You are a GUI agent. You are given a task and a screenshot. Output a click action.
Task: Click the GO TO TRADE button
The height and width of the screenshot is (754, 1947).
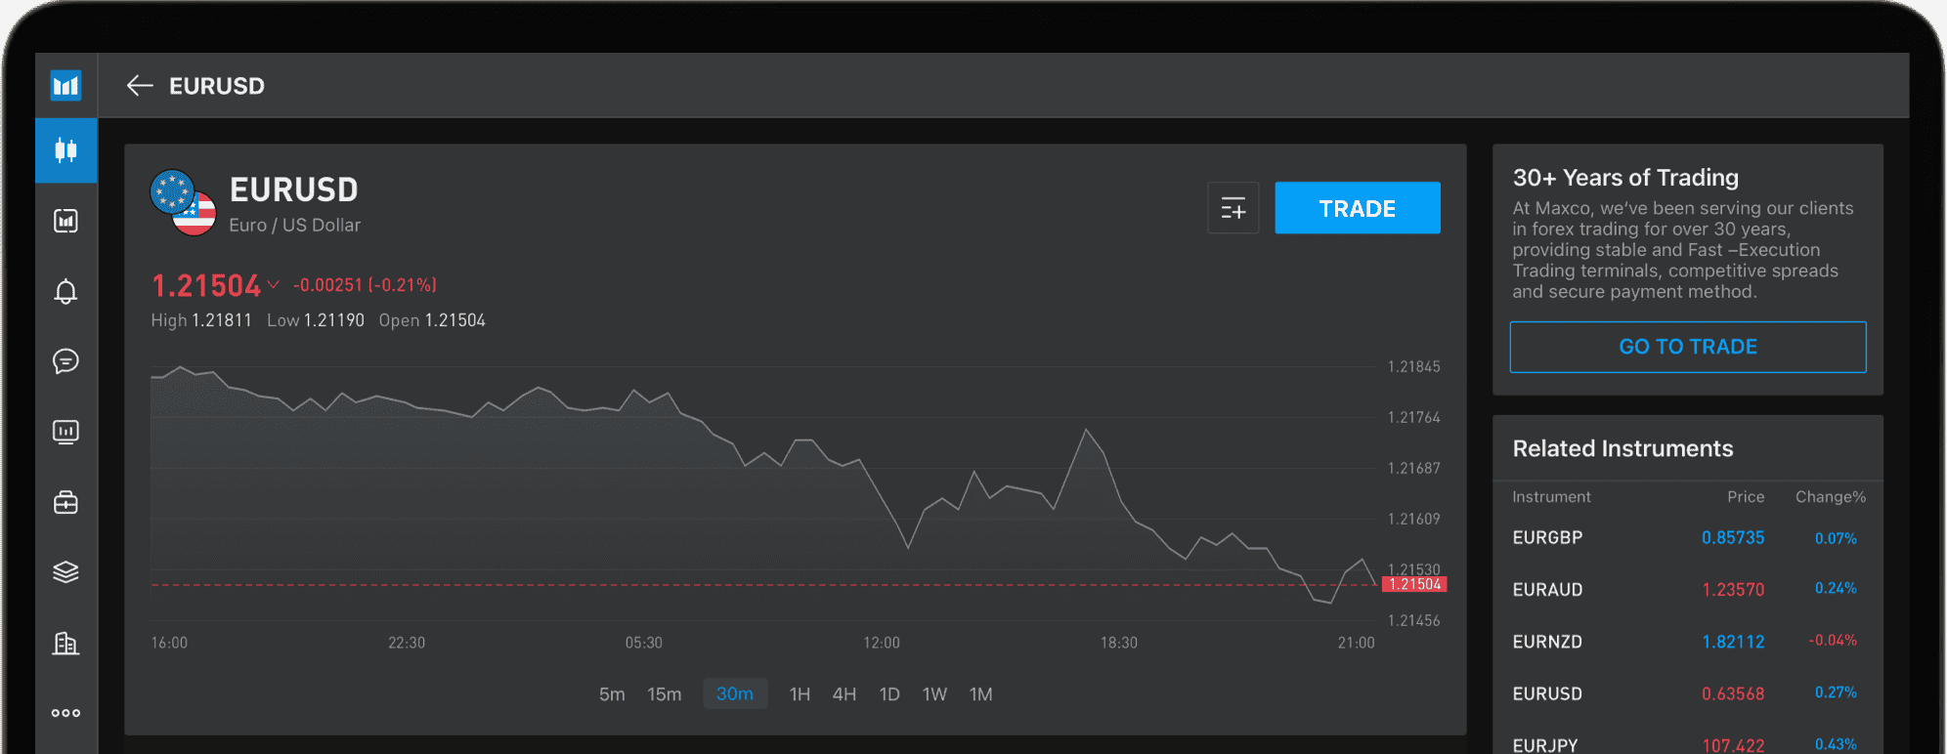click(1688, 347)
